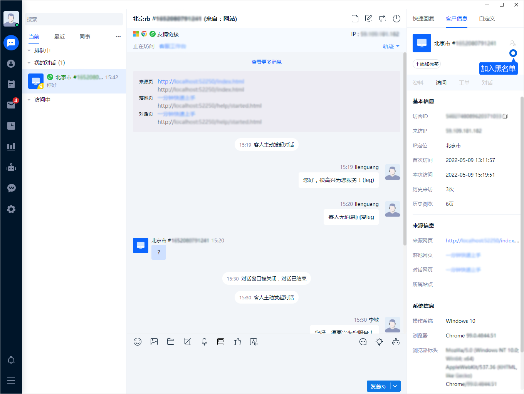Click the microphone voice icon

pyautogui.click(x=204, y=342)
